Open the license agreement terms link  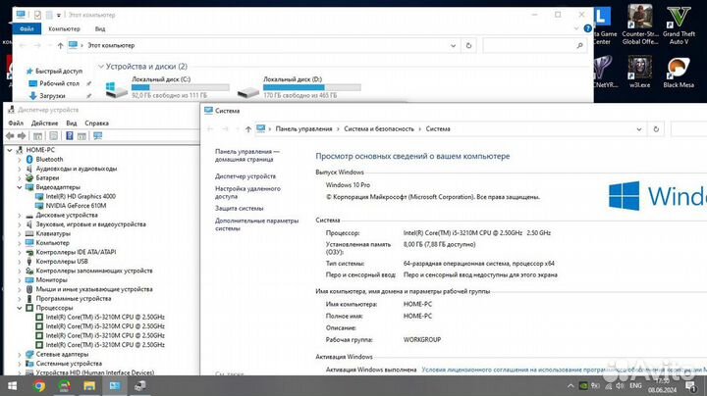click(564, 370)
